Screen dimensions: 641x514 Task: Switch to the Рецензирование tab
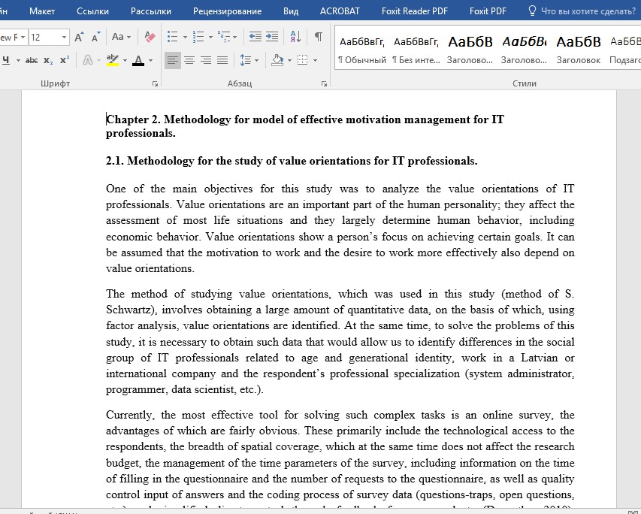(227, 11)
